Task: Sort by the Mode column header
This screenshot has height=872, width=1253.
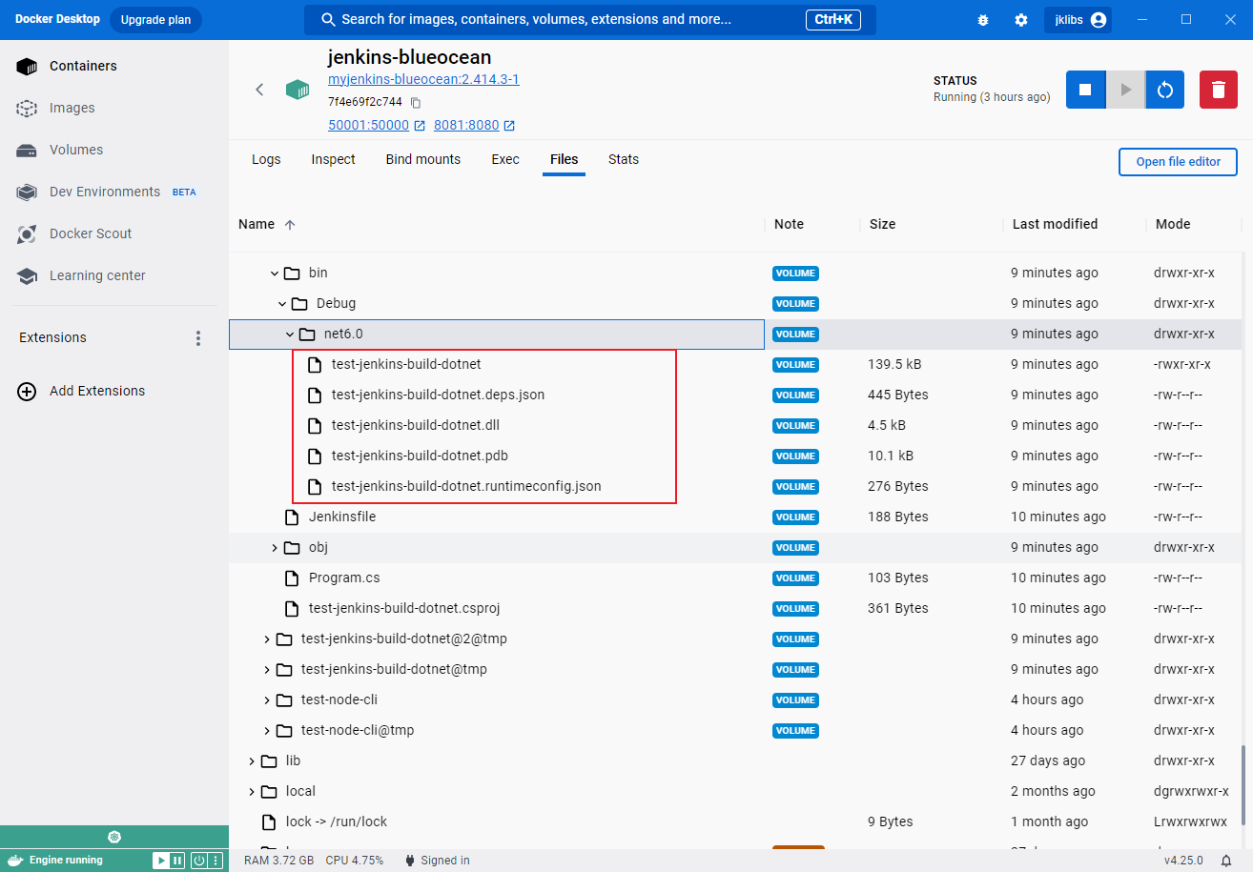Action: [1173, 224]
